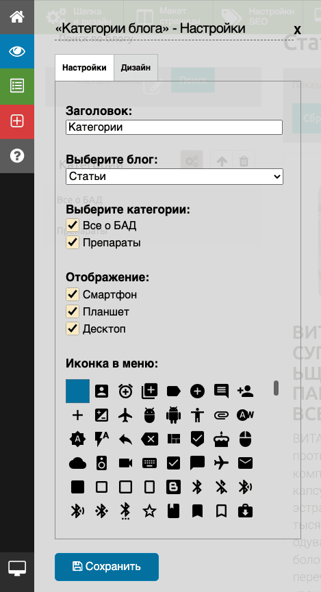Select the blank blue highlighted icon tile
The image size is (321, 592).
(x=78, y=391)
